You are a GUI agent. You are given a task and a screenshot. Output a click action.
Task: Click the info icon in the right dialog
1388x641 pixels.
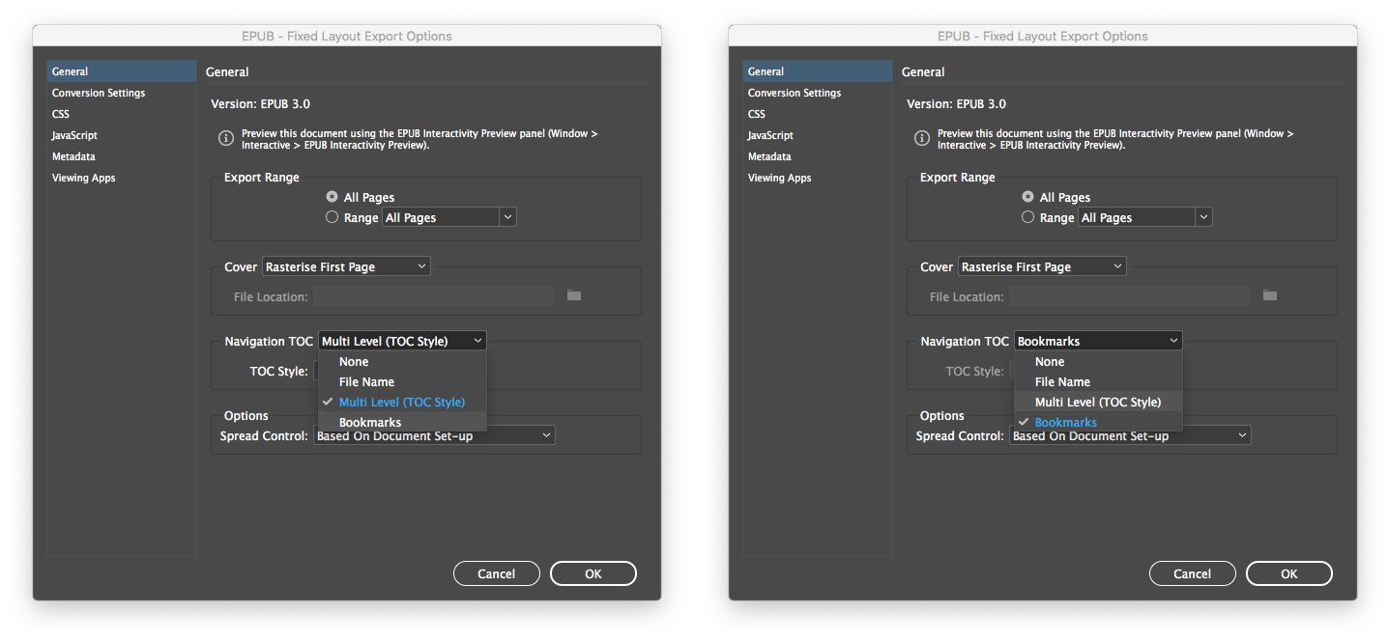921,137
